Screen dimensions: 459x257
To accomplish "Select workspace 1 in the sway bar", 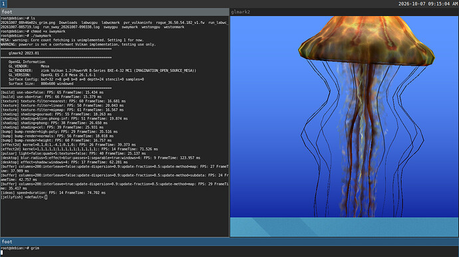I will point(3,4).
